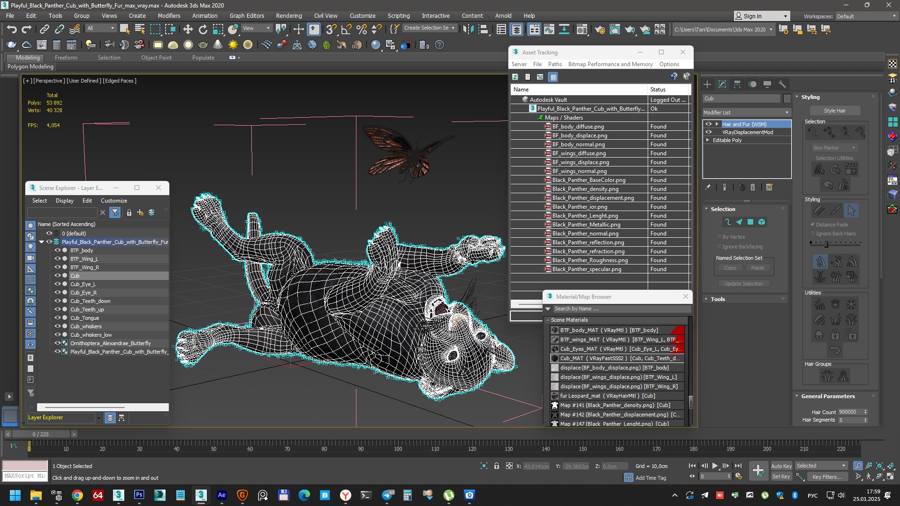Select Polygon sub-object icon in Selection rollout
900x506 pixels.
750,222
